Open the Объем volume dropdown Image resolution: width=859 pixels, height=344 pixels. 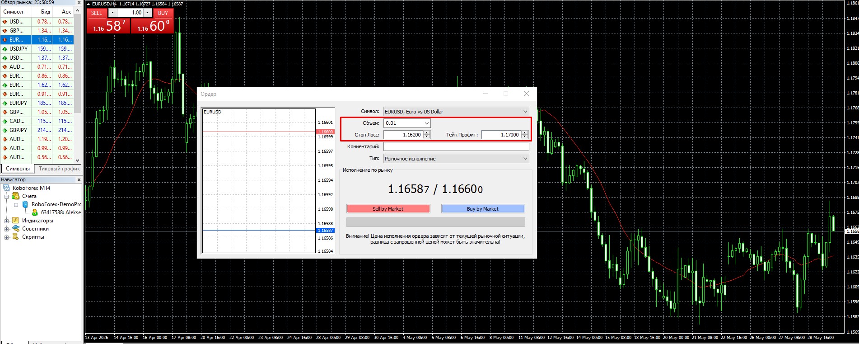(426, 123)
